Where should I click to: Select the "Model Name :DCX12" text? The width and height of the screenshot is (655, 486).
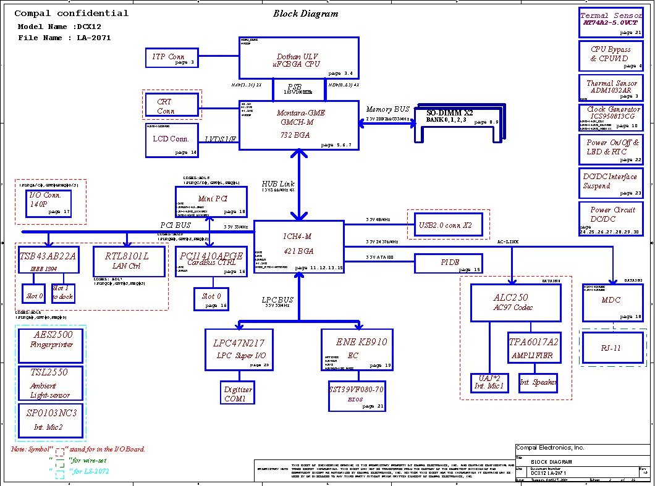pyautogui.click(x=59, y=27)
